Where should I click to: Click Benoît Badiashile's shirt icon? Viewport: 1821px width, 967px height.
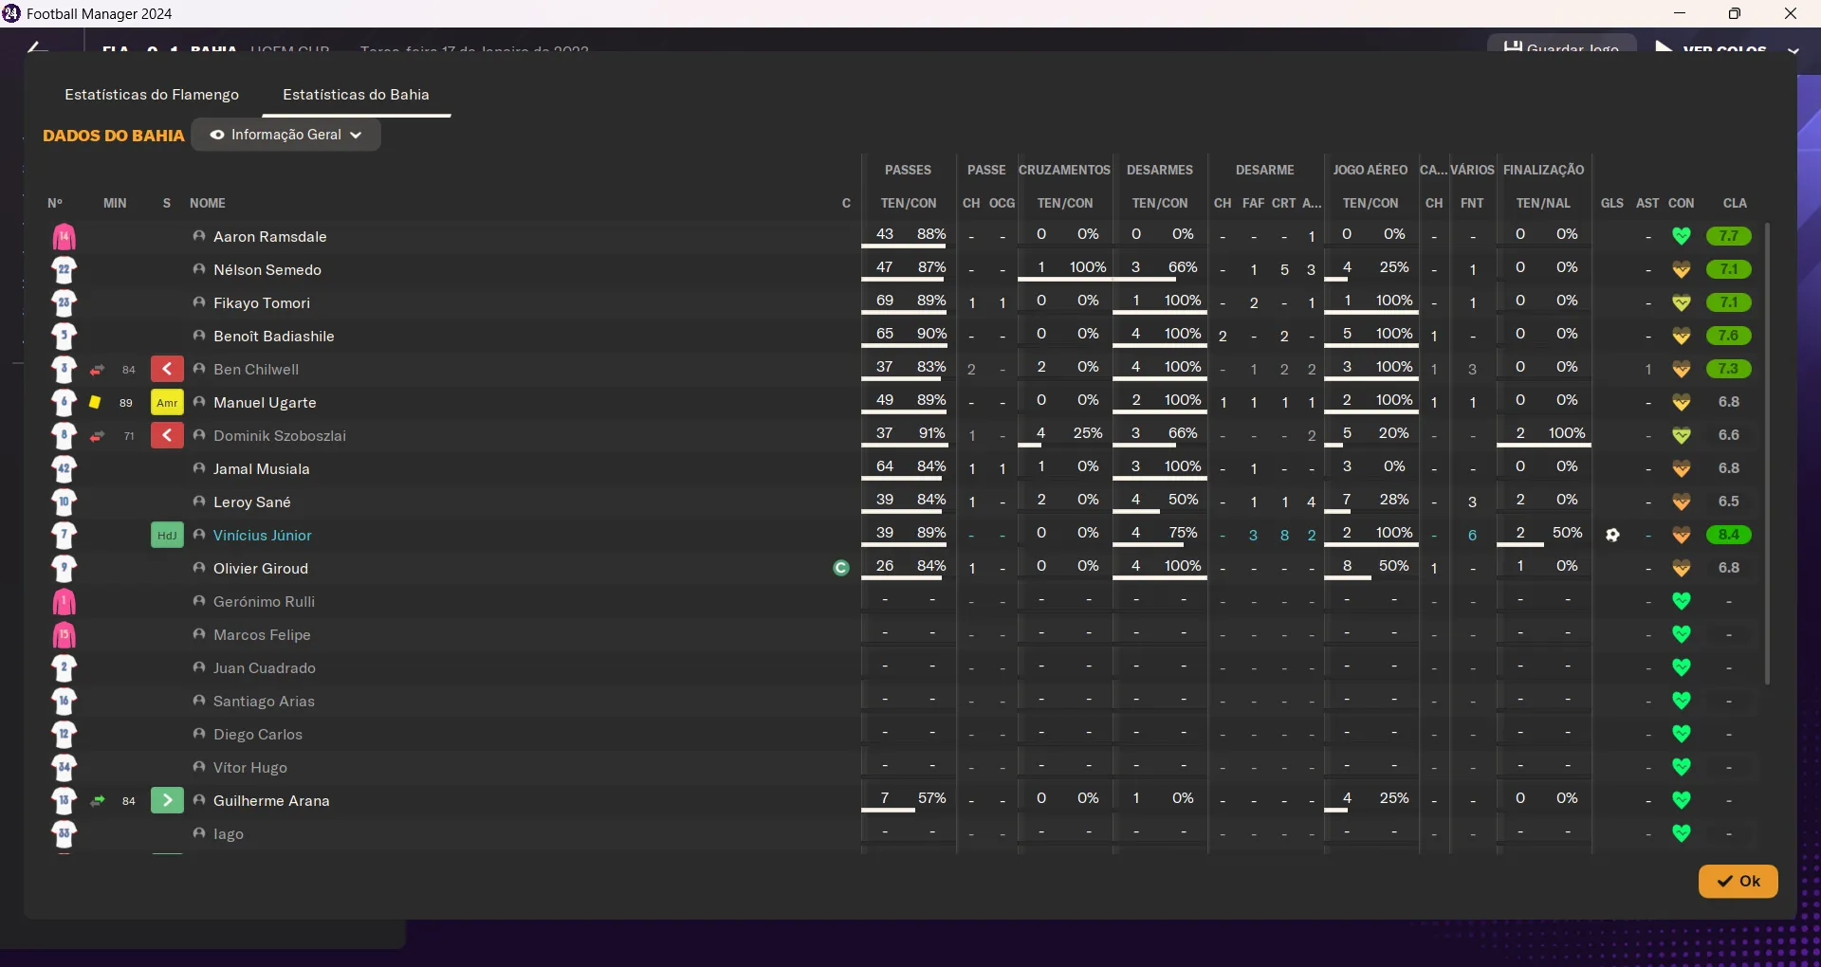coord(64,336)
